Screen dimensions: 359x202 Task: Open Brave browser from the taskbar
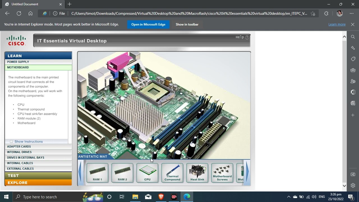click(x=161, y=197)
